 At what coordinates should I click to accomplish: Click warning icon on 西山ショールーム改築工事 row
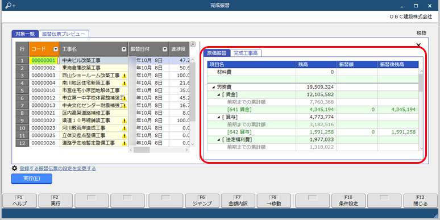click(124, 76)
